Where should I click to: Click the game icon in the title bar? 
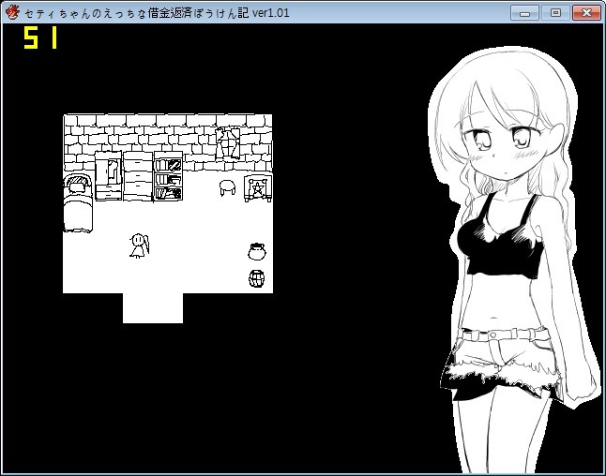pyautogui.click(x=12, y=12)
